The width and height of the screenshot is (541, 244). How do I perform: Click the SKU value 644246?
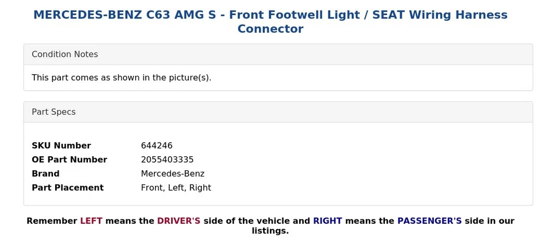pos(157,146)
